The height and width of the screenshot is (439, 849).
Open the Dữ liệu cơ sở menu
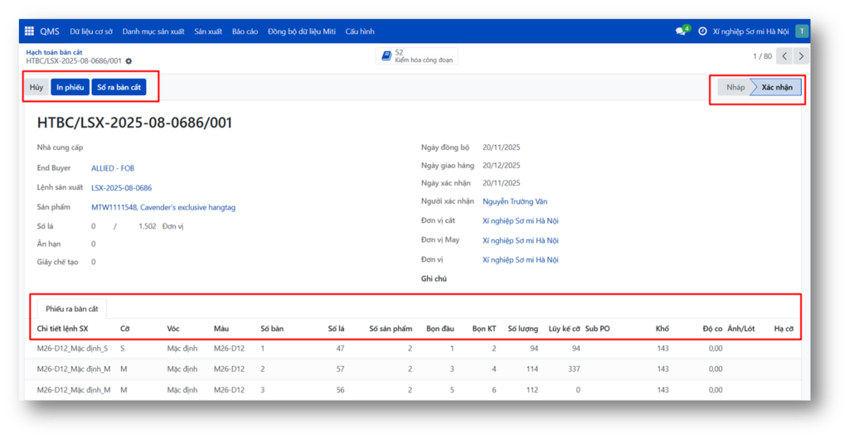tap(91, 31)
